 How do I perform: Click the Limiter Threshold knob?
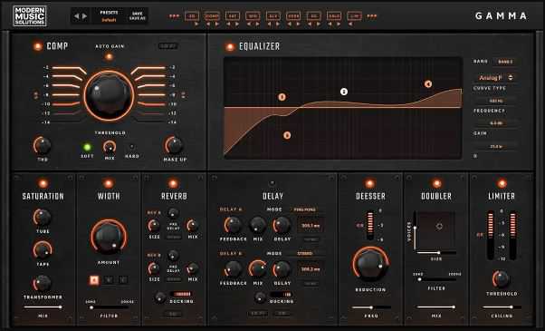point(502,278)
